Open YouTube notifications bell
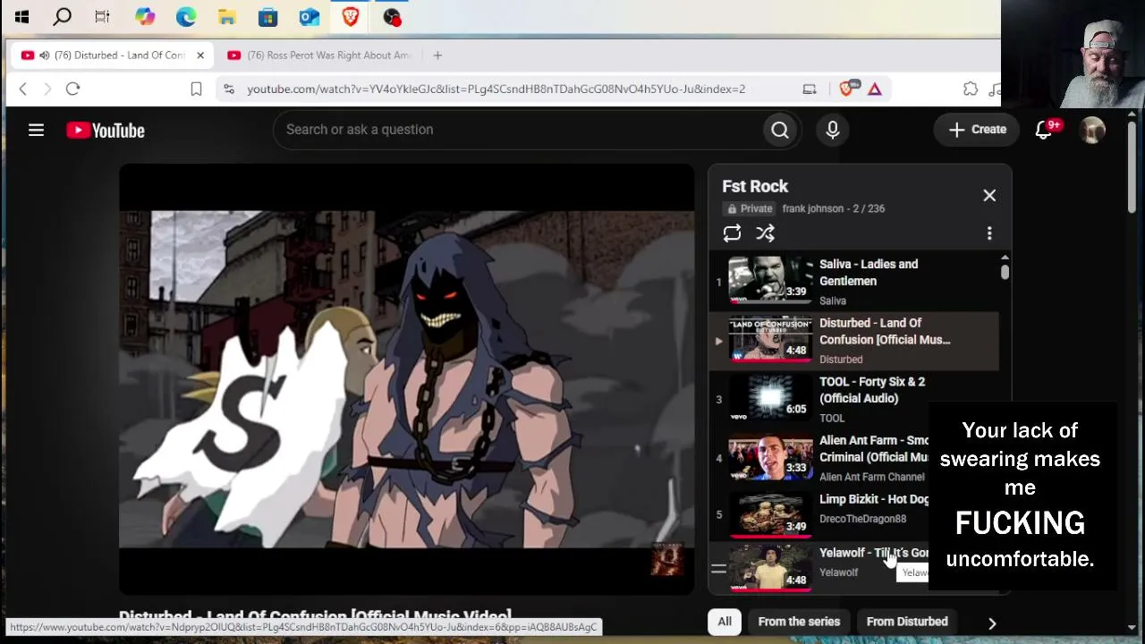 tap(1044, 130)
